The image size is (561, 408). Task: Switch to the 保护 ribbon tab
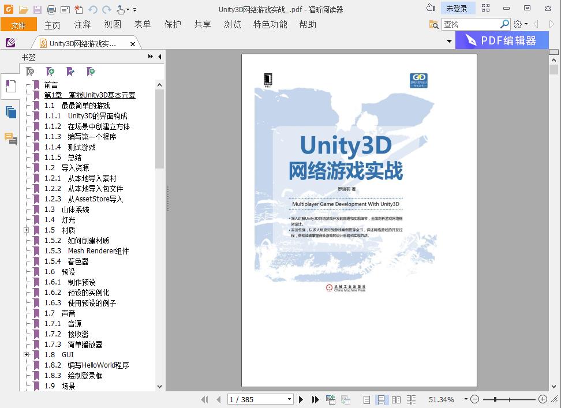[x=173, y=25]
